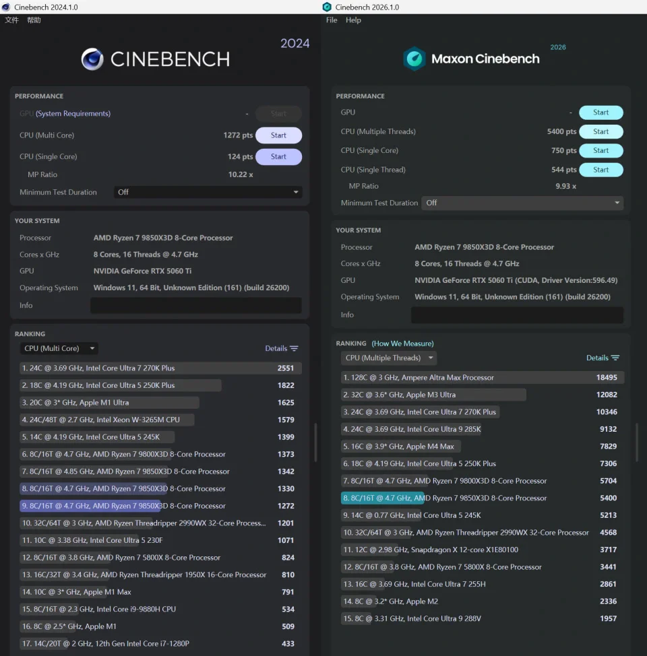
Task: Open the CPU (Multiple Threads) ranking dropdown
Action: click(x=389, y=358)
